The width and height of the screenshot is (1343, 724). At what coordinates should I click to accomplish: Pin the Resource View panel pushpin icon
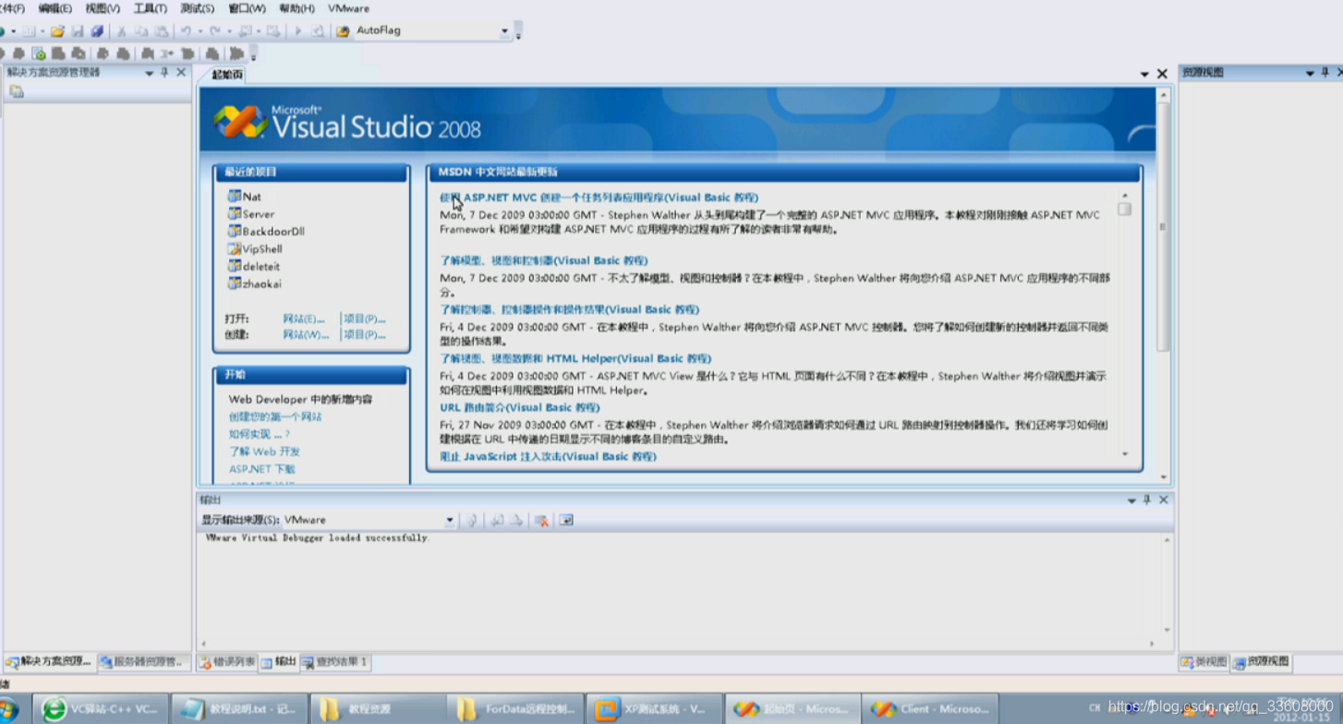[x=1325, y=72]
